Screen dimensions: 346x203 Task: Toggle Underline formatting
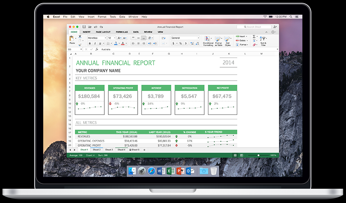[100, 44]
